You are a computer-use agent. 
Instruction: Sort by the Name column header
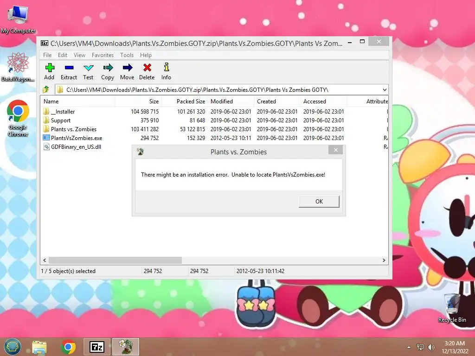tap(77, 102)
